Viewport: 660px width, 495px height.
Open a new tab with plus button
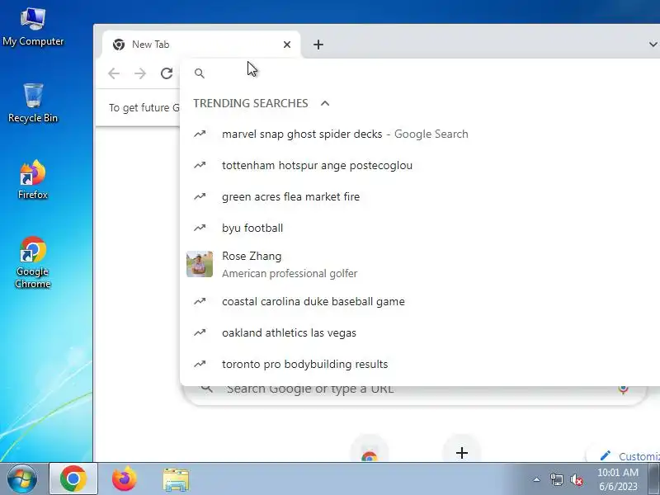(318, 45)
